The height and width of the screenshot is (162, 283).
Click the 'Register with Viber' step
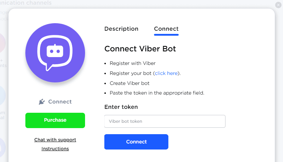[x=133, y=63]
